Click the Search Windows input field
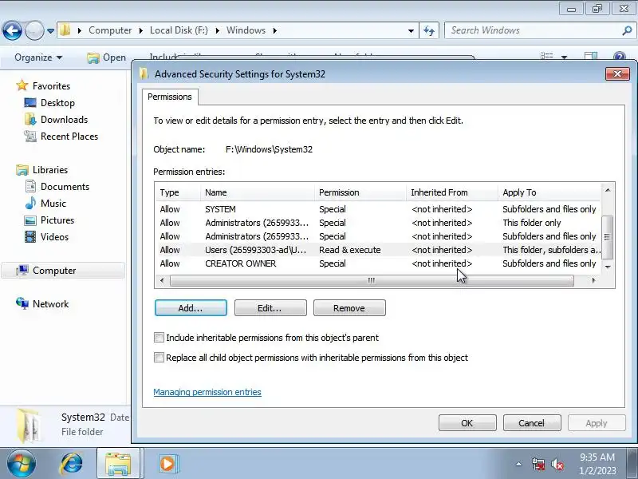638x479 pixels. (x=533, y=30)
